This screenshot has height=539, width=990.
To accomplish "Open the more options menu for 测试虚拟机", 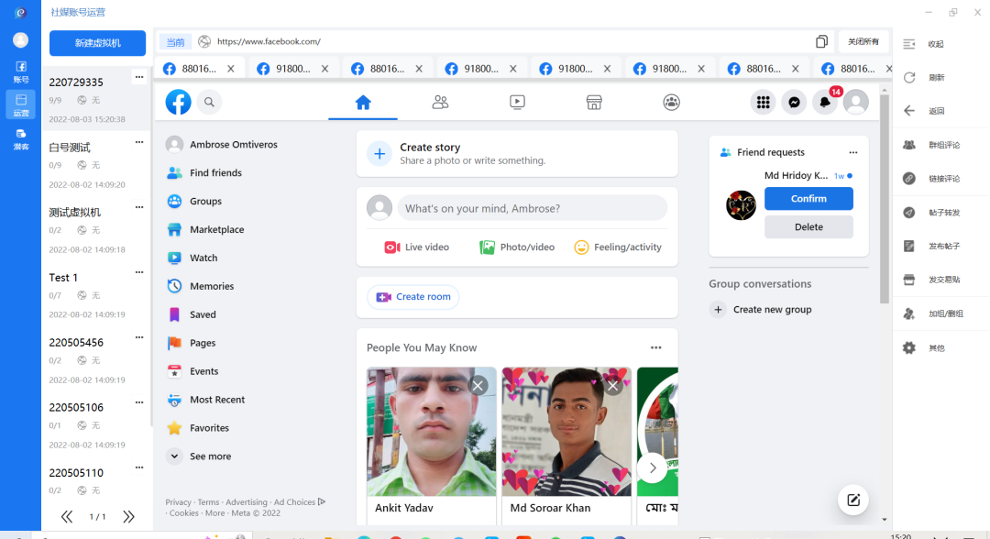I will pos(139,207).
